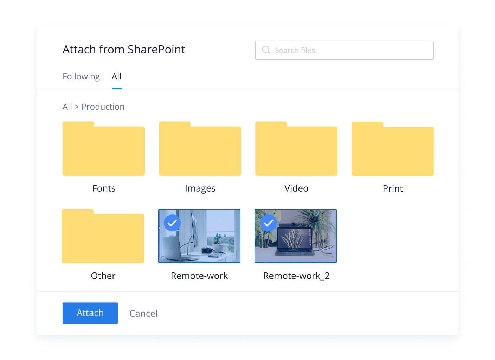495x360 pixels.
Task: Open the Other folder icon
Action: tap(103, 237)
